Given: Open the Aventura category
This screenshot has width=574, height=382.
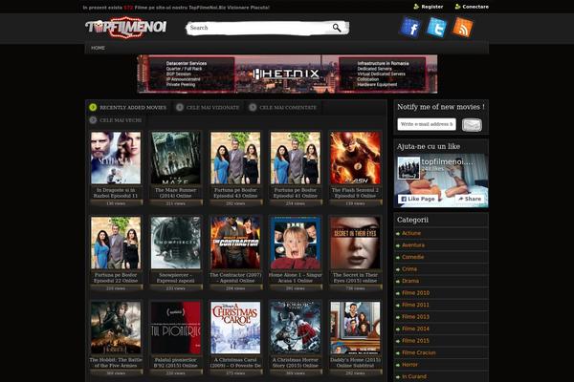Looking at the screenshot, I should [413, 245].
